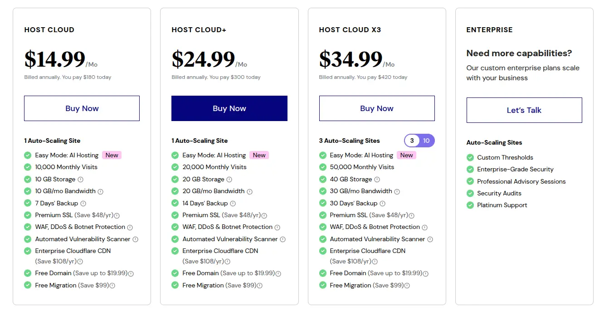604x316 pixels.
Task: Select 3 sites on the Host Cloud X3 switch
Action: 412,141
